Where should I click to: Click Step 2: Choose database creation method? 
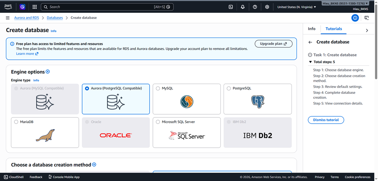coord(339,78)
